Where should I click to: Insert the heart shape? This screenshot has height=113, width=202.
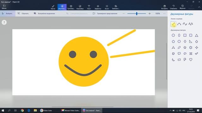(x=191, y=60)
